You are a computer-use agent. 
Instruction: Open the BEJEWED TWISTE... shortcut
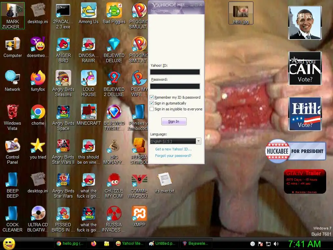coord(114,117)
